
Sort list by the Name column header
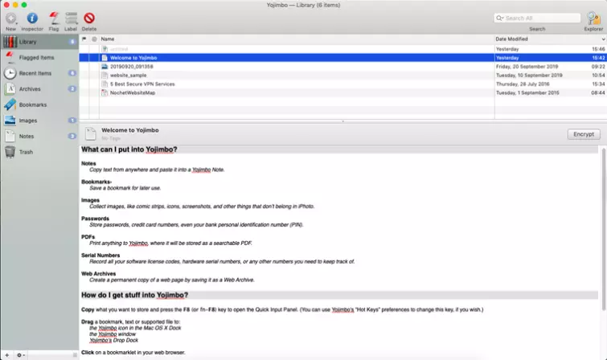[x=241, y=39]
